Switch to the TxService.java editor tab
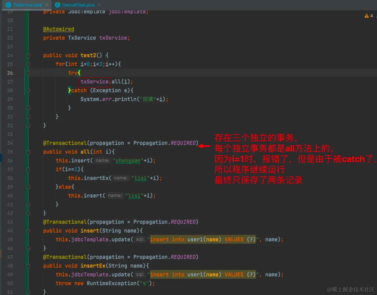Image resolution: width=377 pixels, height=295 pixels. (x=27, y=5)
